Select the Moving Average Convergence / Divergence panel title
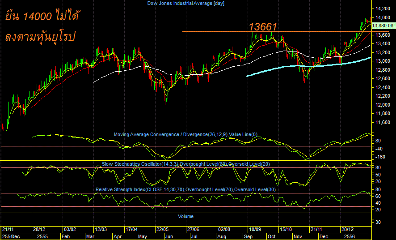 tap(185, 134)
